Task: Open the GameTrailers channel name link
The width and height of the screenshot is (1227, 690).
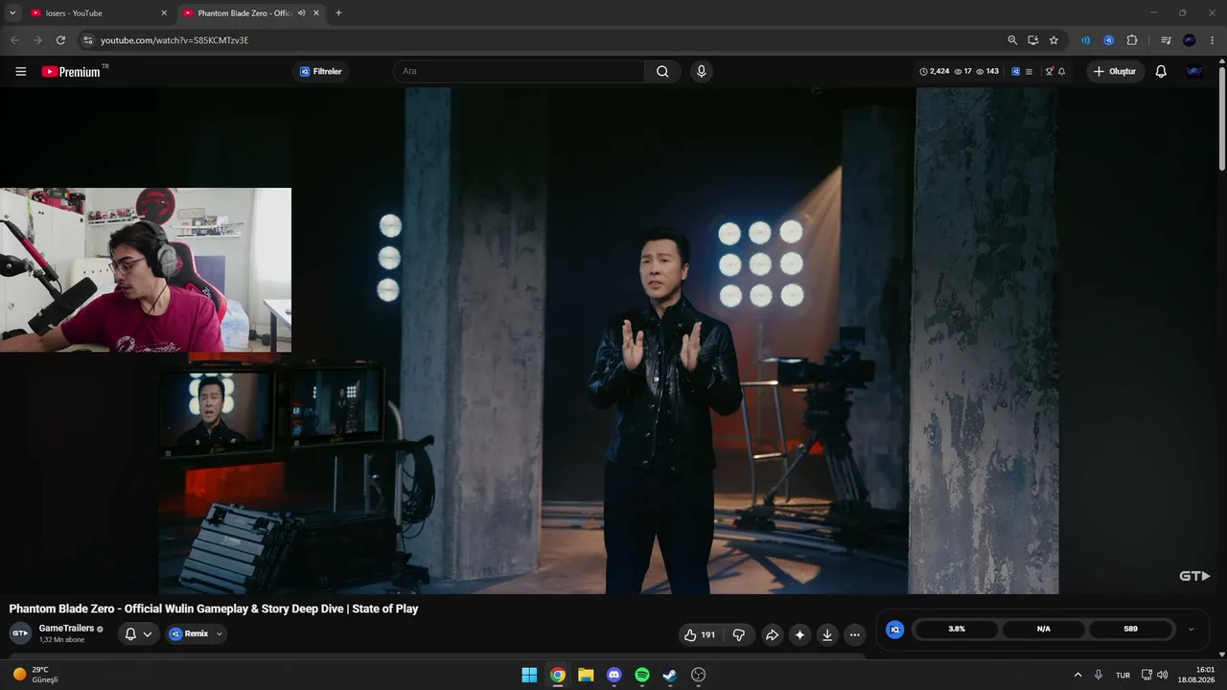Action: pyautogui.click(x=66, y=629)
